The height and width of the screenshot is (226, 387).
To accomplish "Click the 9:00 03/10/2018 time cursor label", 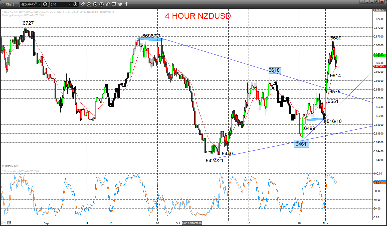I will [192, 223].
